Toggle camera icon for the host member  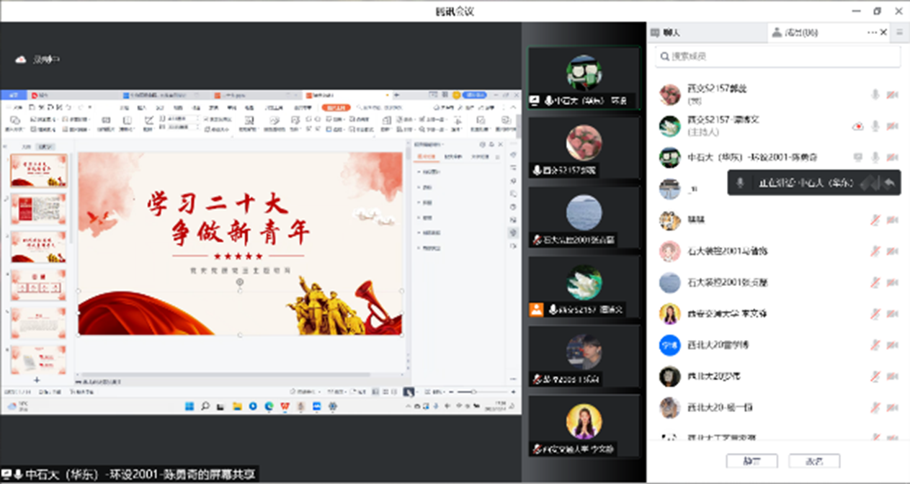click(893, 126)
